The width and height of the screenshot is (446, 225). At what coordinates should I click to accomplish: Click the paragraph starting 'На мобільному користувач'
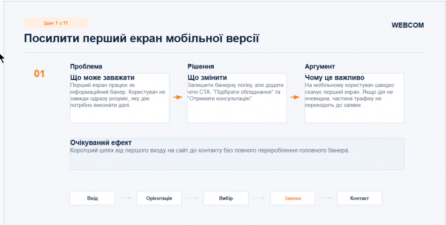[350, 95]
